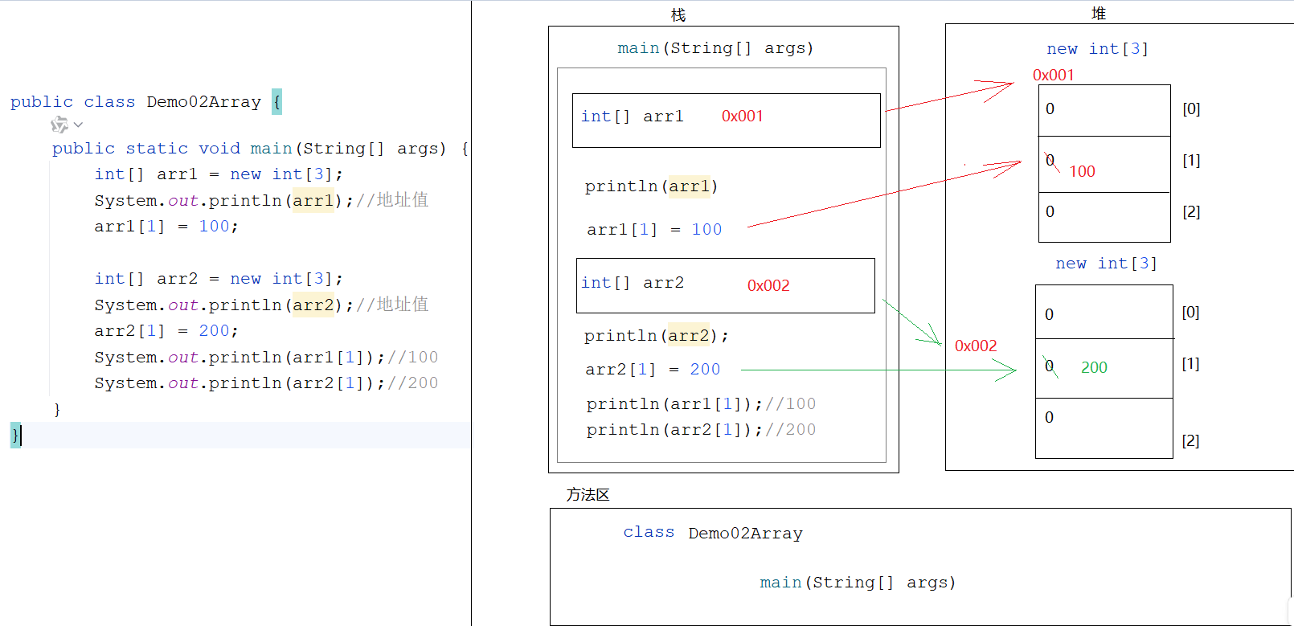Click the 方法区 method area label
Image resolution: width=1294 pixels, height=626 pixels.
tap(588, 495)
